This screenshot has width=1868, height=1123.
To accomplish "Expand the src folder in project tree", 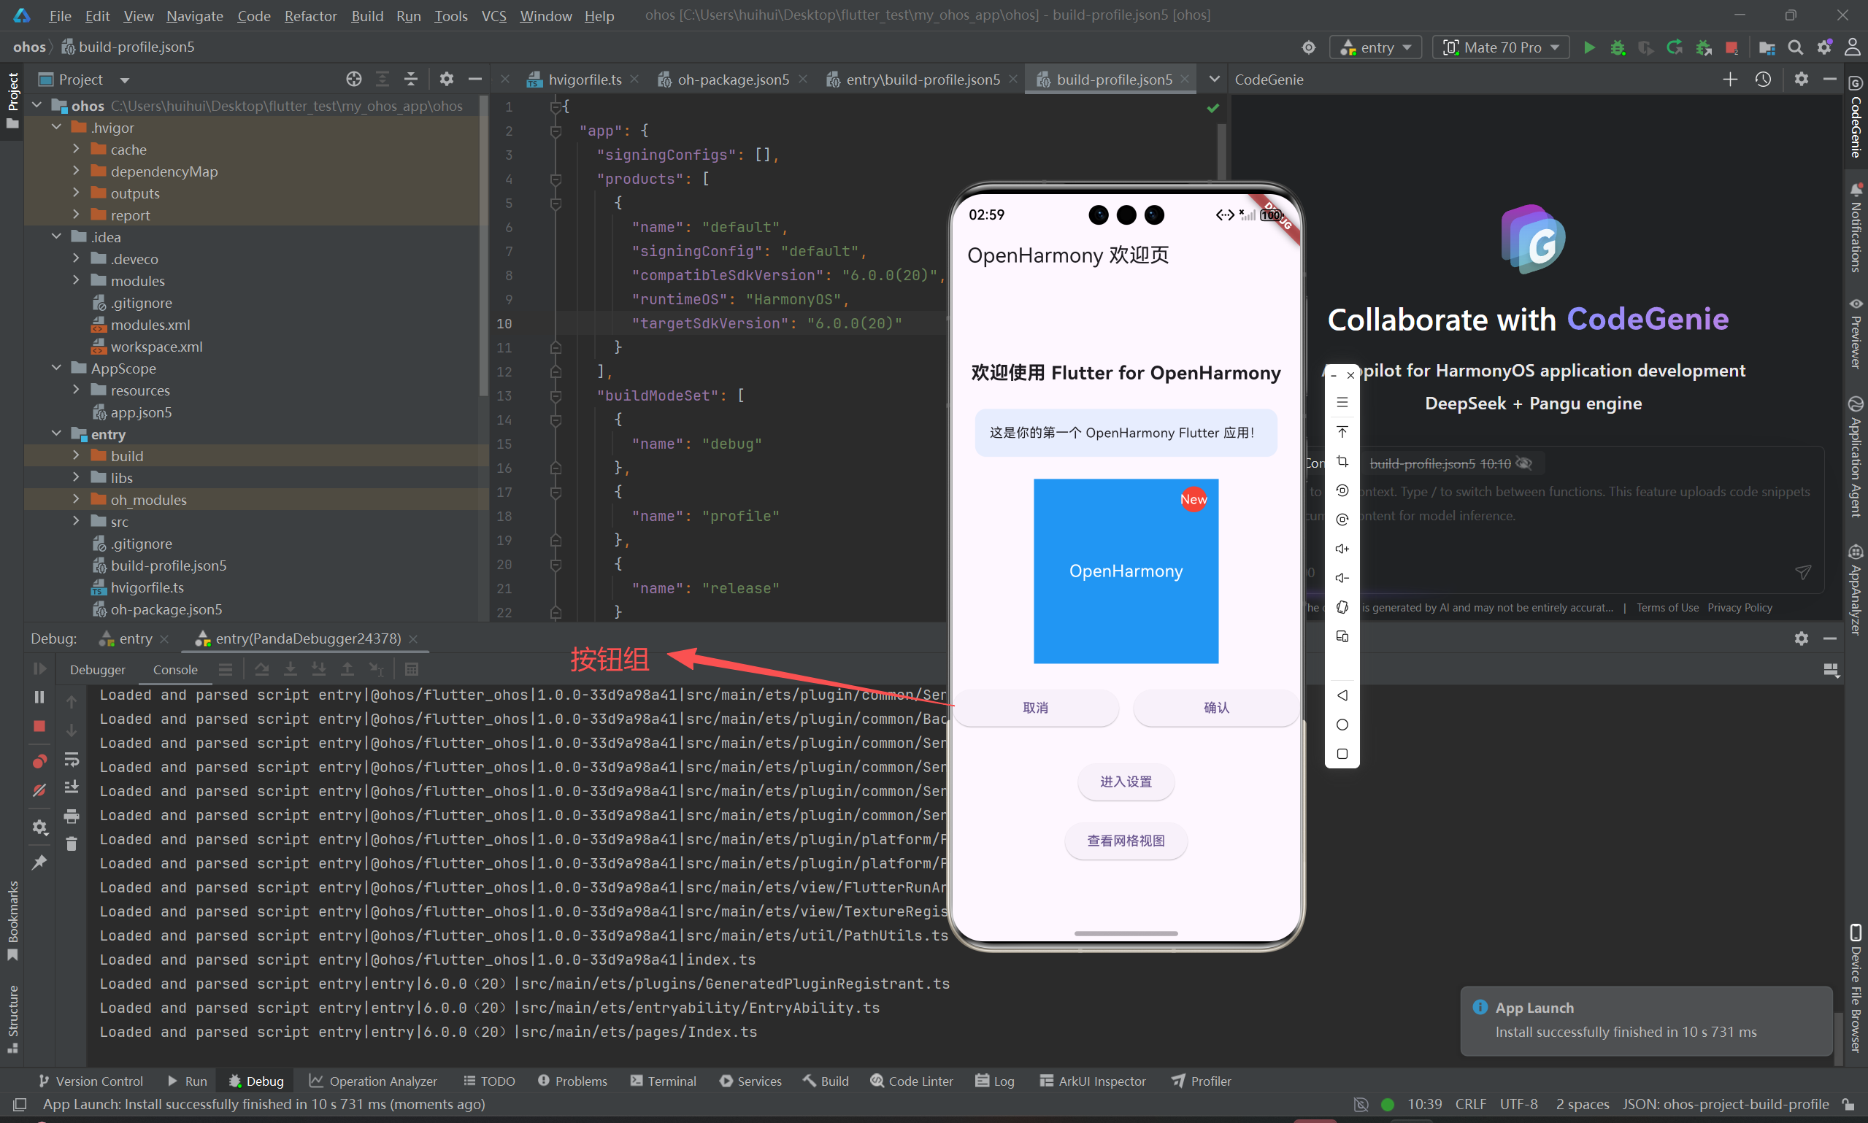I will click(x=76, y=522).
